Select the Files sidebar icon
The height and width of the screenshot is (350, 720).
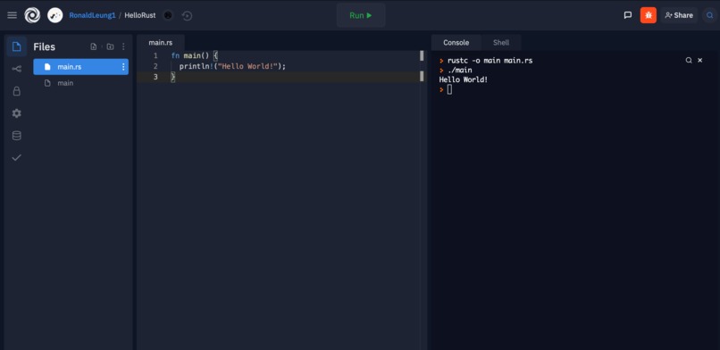[17, 46]
